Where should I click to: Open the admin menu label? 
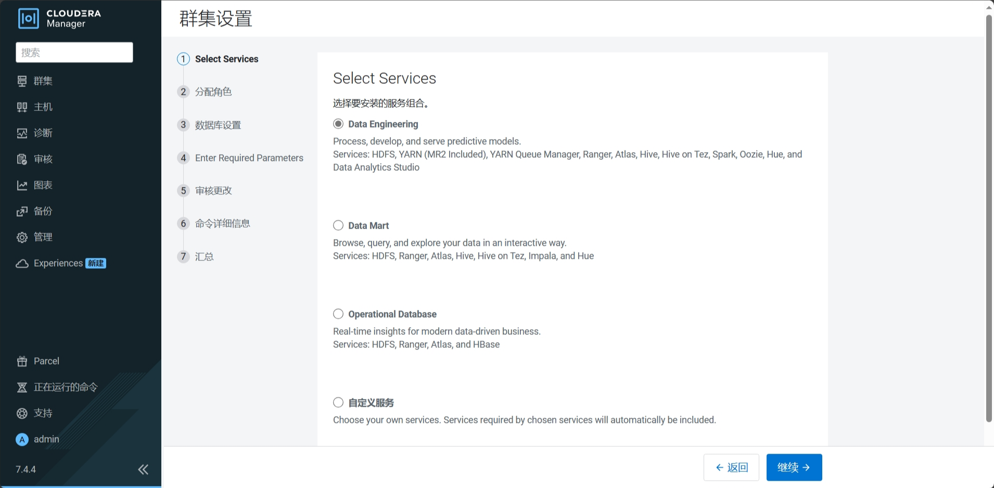[46, 439]
